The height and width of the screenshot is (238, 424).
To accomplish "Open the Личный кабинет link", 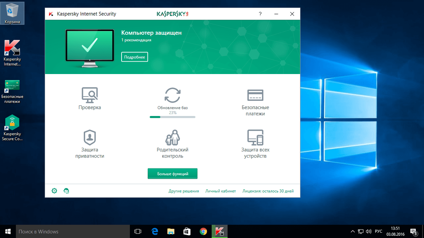I will 220,191.
